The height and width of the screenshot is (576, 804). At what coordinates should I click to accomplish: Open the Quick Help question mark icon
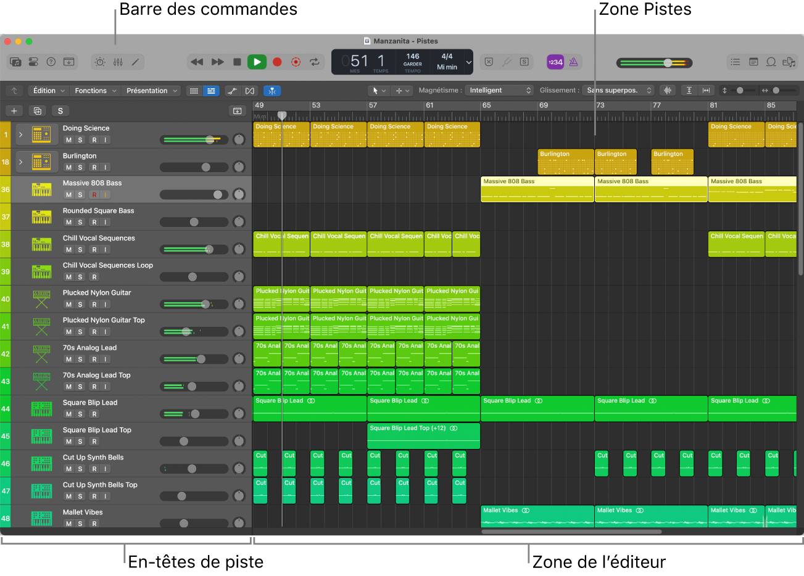click(51, 62)
